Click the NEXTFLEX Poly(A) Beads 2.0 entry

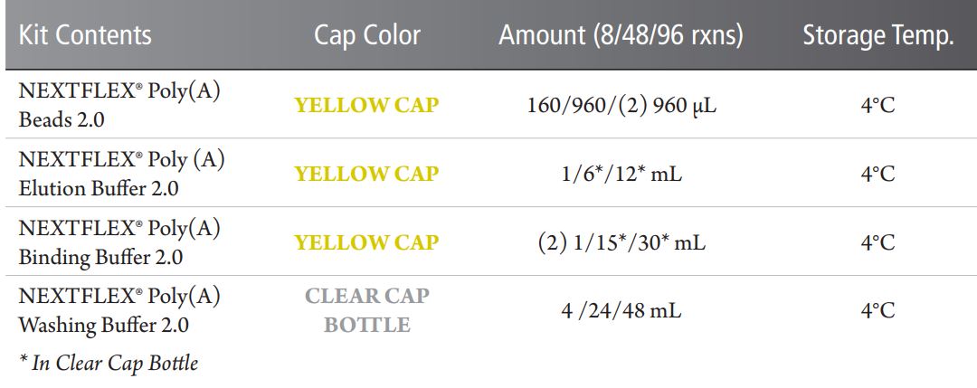(x=119, y=105)
